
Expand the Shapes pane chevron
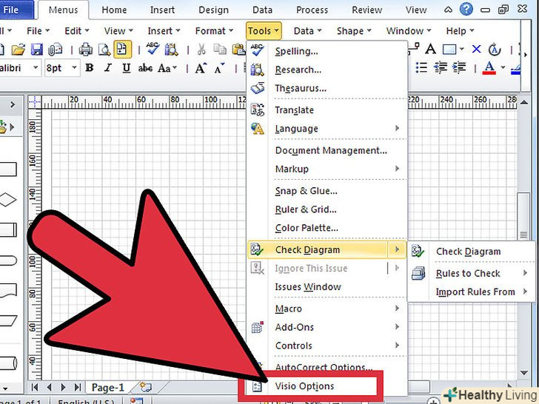point(13,104)
